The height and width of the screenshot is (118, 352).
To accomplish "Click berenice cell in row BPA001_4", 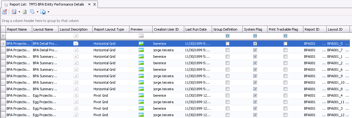I will (168, 95).
